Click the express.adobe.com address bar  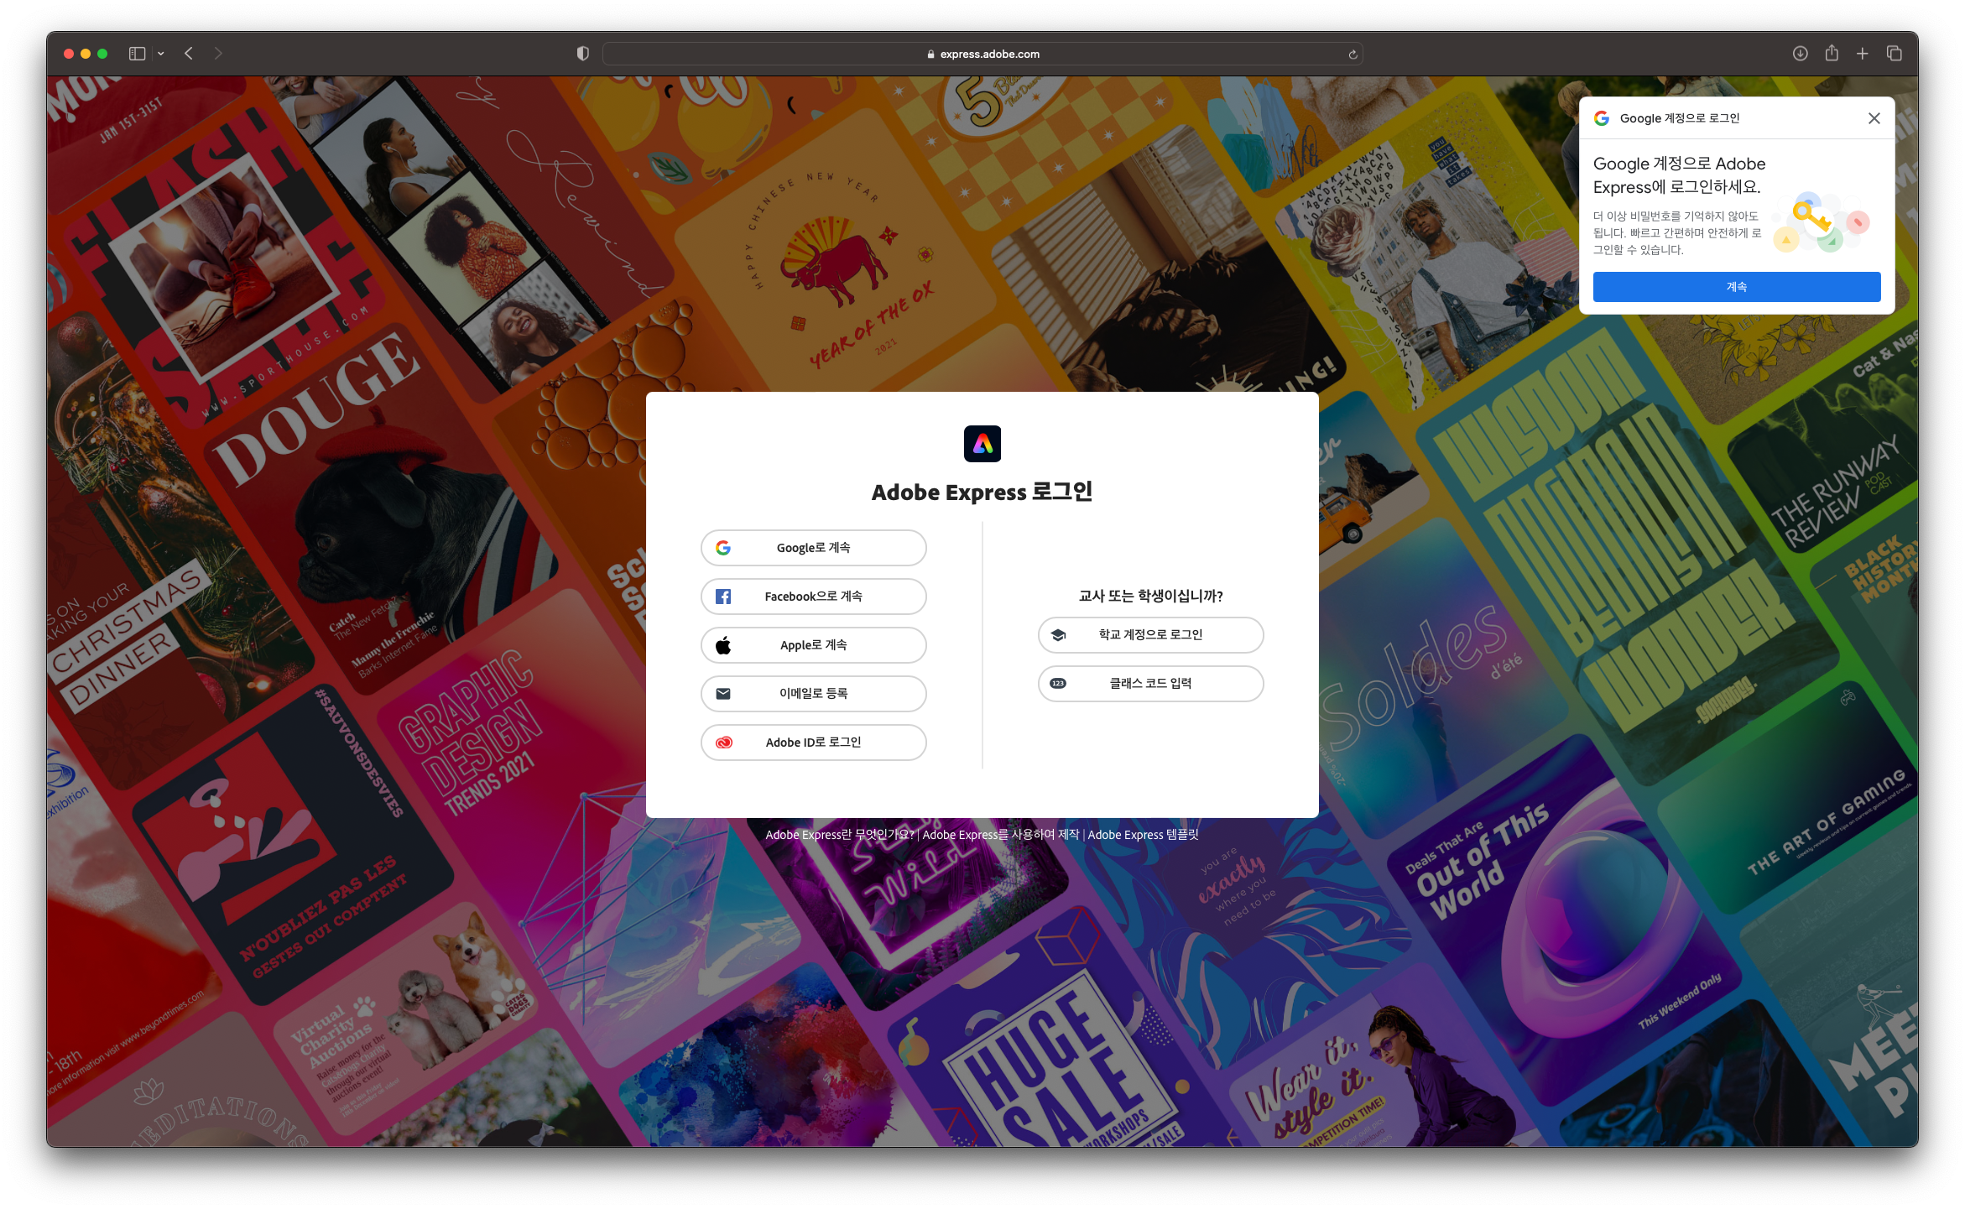pyautogui.click(x=982, y=55)
